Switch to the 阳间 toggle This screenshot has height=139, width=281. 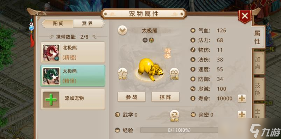(x=58, y=24)
